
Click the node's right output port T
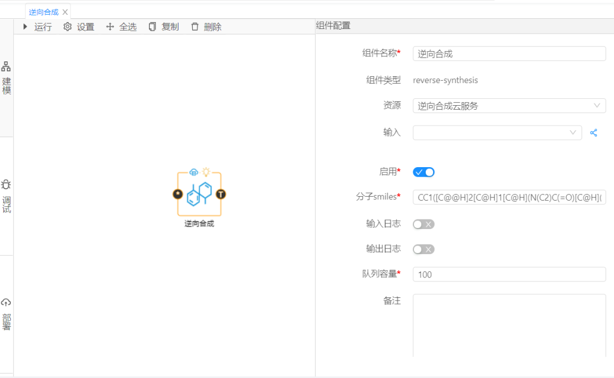point(221,194)
